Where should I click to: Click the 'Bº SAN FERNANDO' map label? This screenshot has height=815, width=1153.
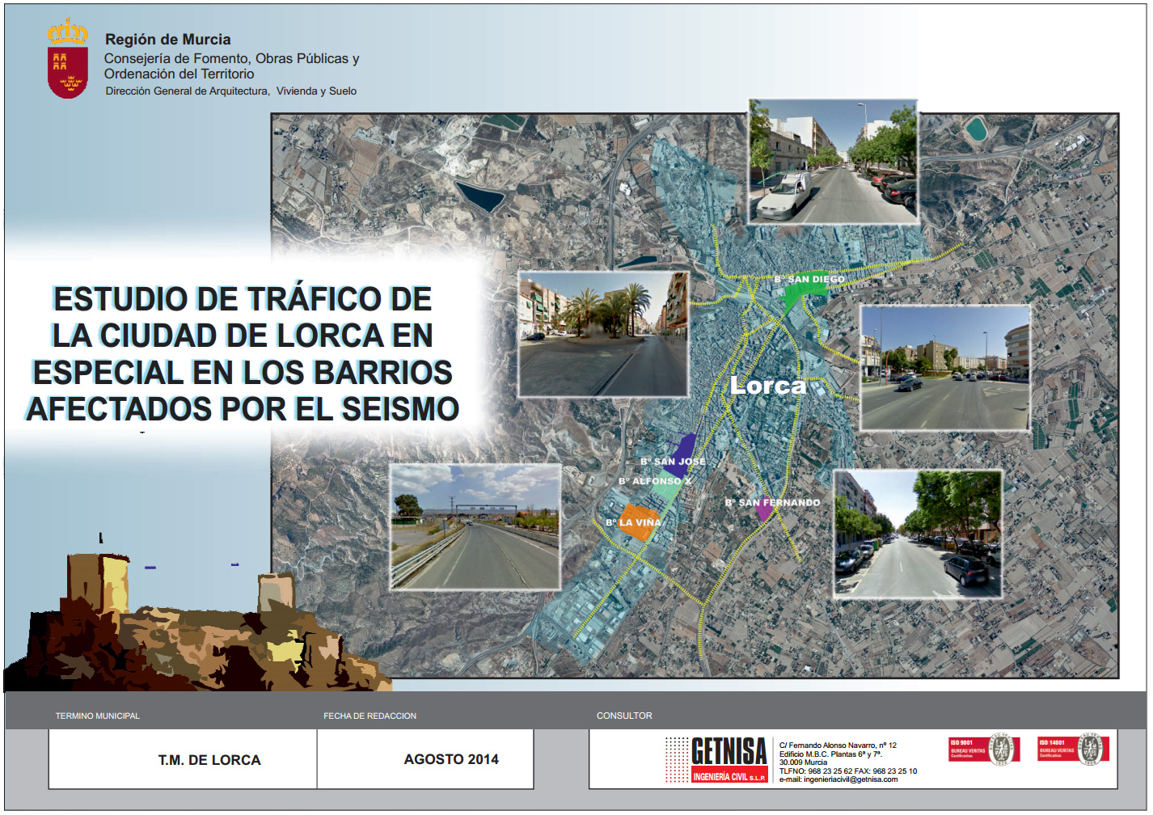772,503
